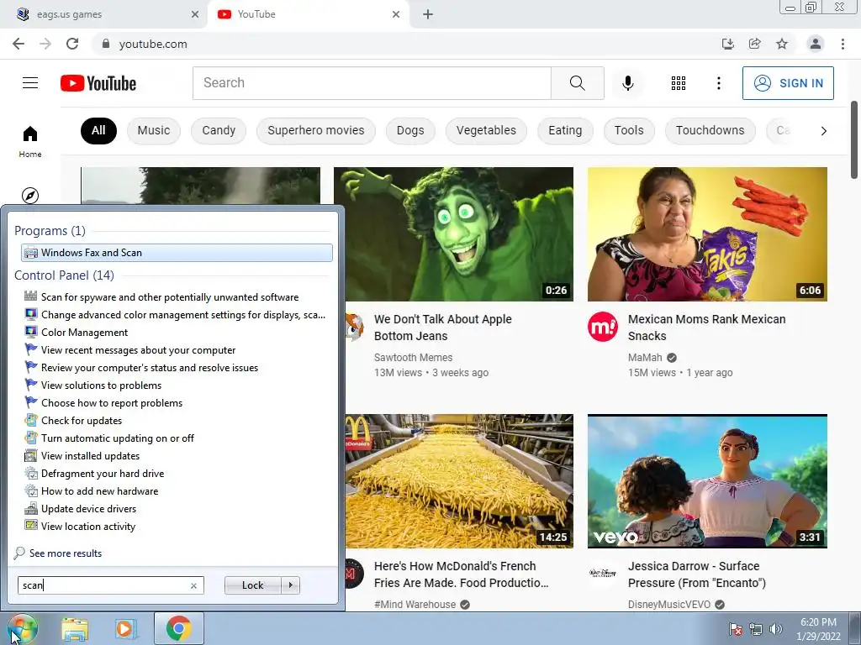Click the MaMah channel avatar
Viewport: 861px width, 645px height.
point(602,327)
